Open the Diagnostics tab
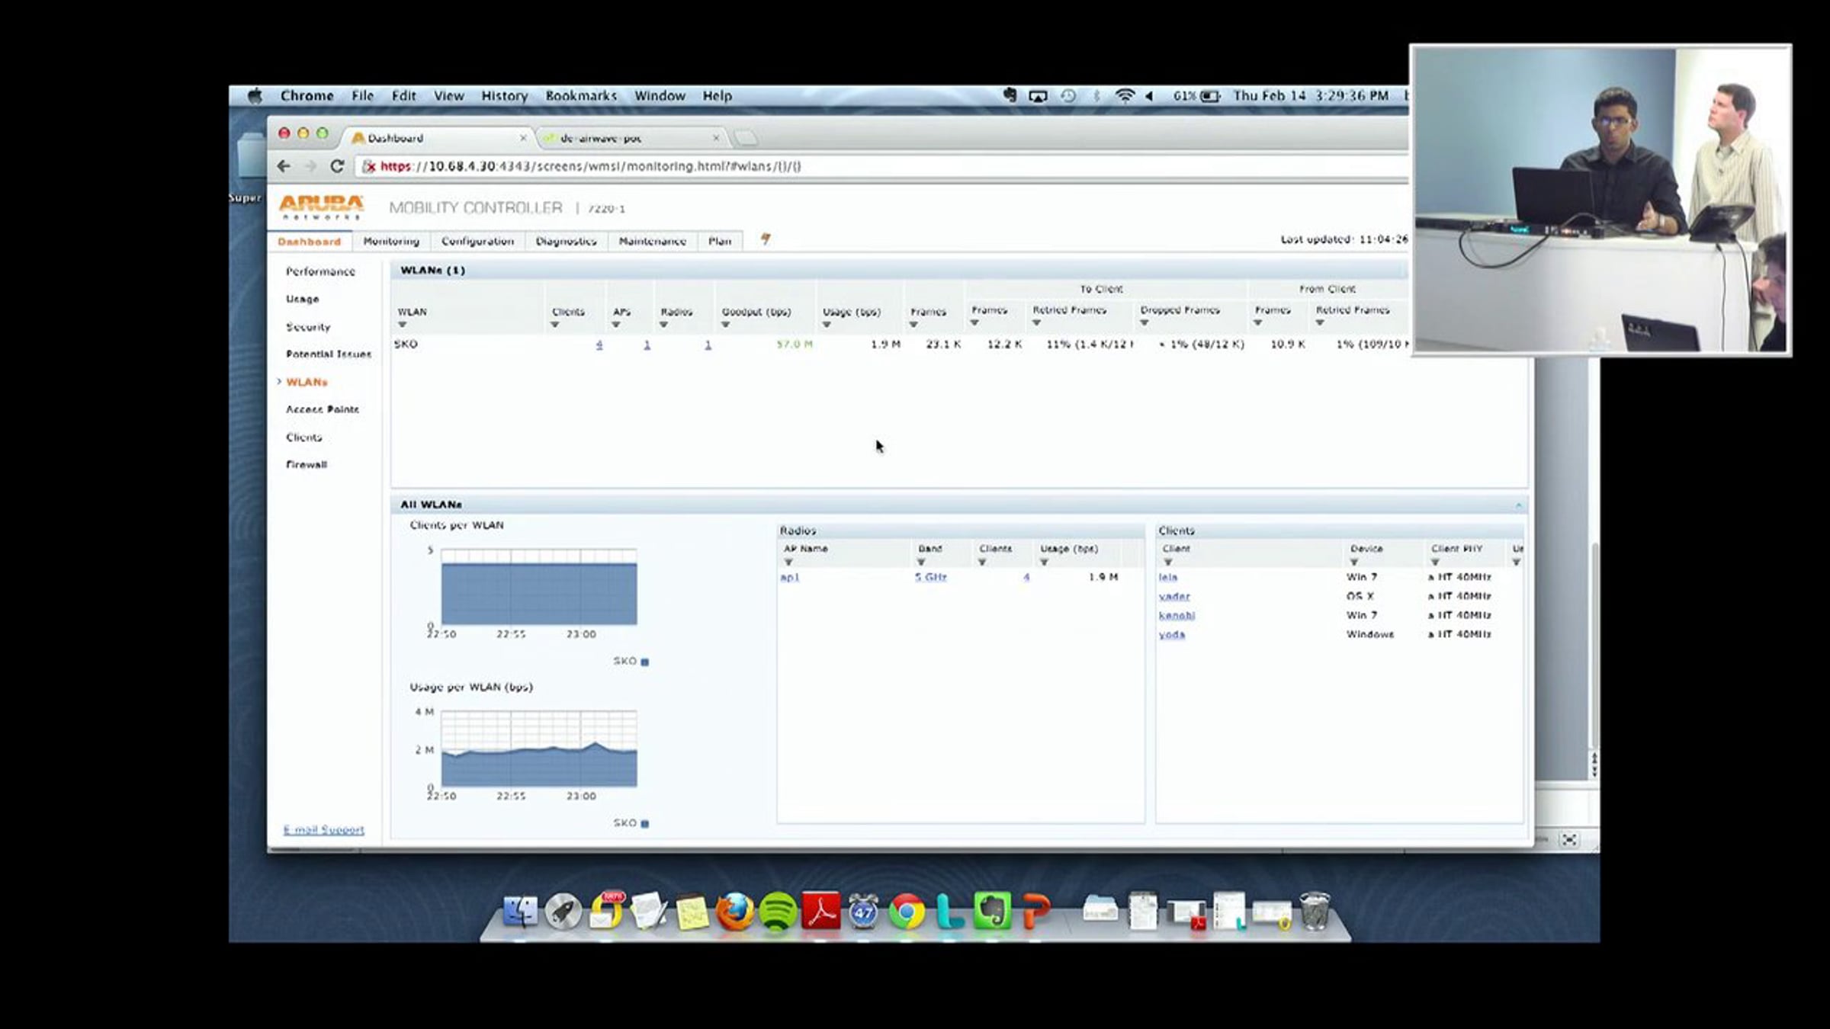 (567, 241)
